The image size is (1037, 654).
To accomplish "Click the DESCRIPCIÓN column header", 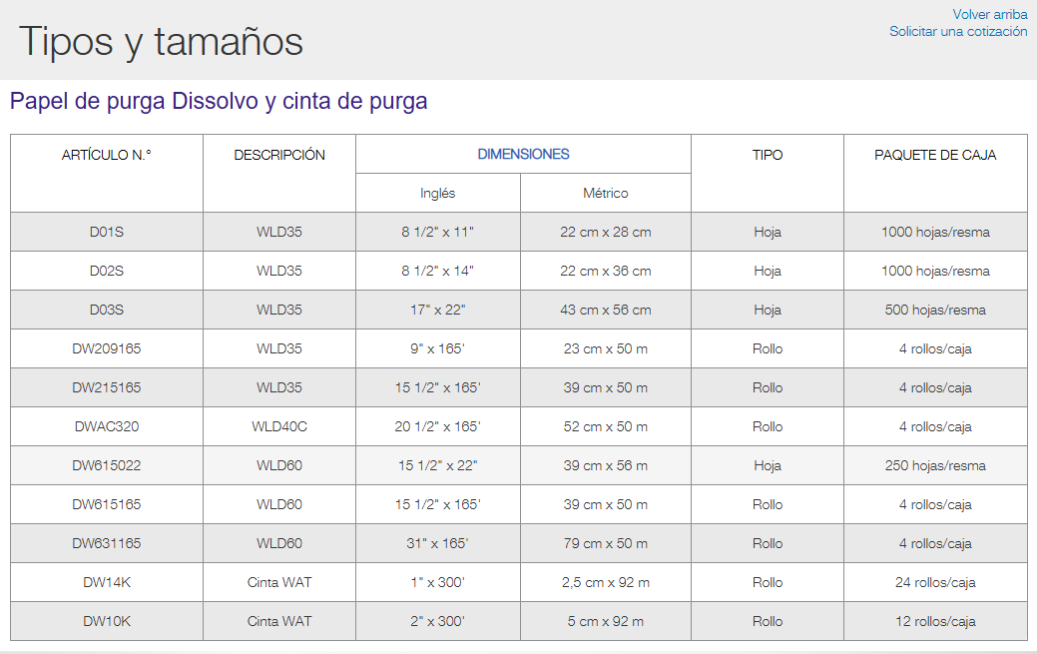I will tap(279, 155).
